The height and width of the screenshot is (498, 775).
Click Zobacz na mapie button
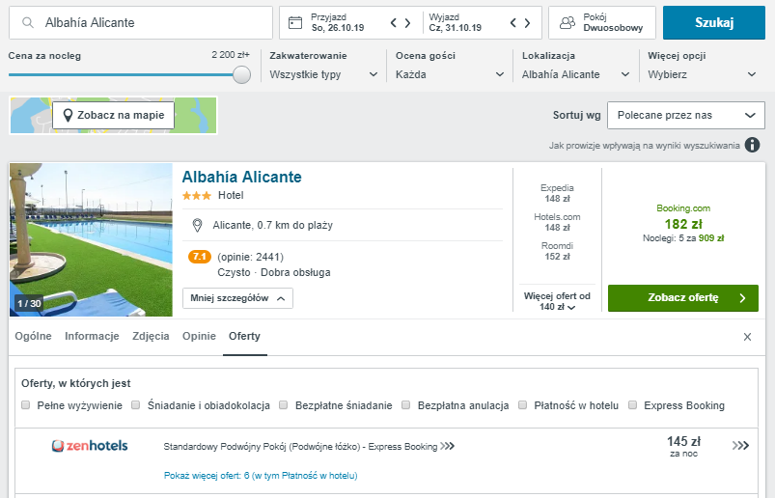tap(114, 116)
